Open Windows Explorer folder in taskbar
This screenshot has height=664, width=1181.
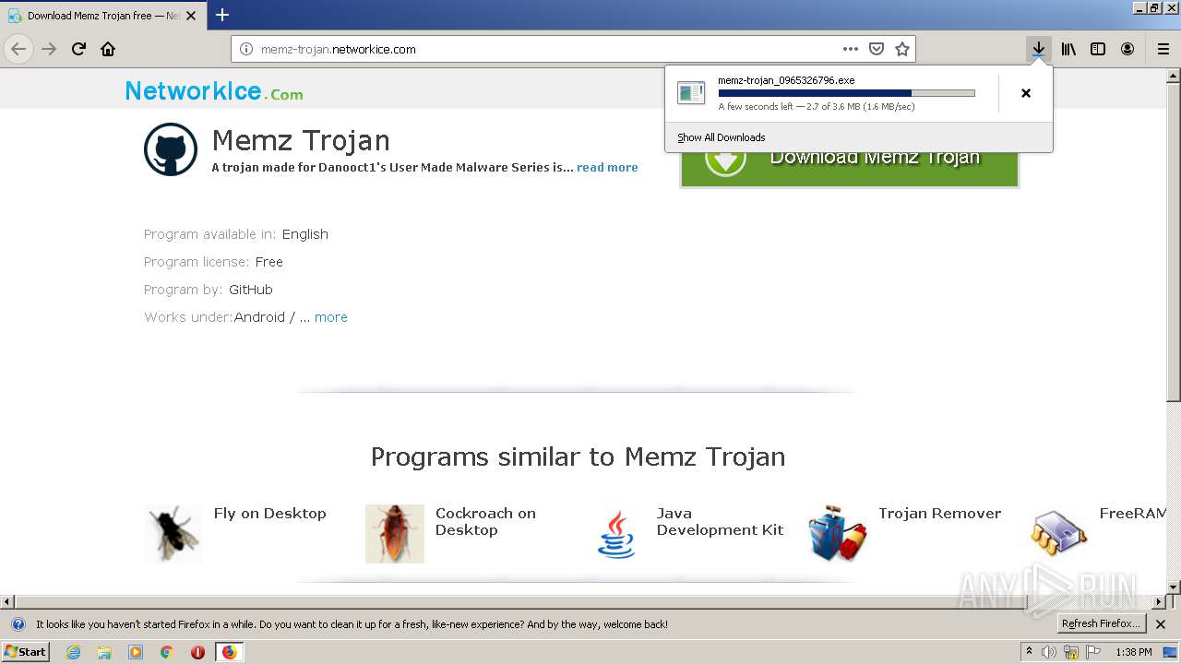[x=104, y=652]
